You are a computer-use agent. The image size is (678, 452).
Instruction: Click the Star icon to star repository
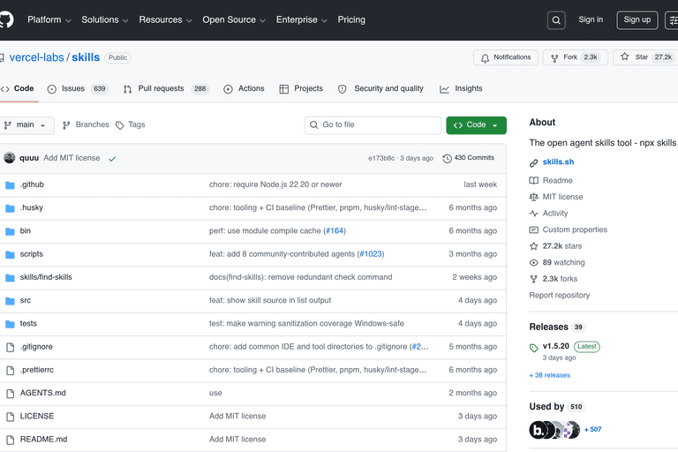(624, 56)
